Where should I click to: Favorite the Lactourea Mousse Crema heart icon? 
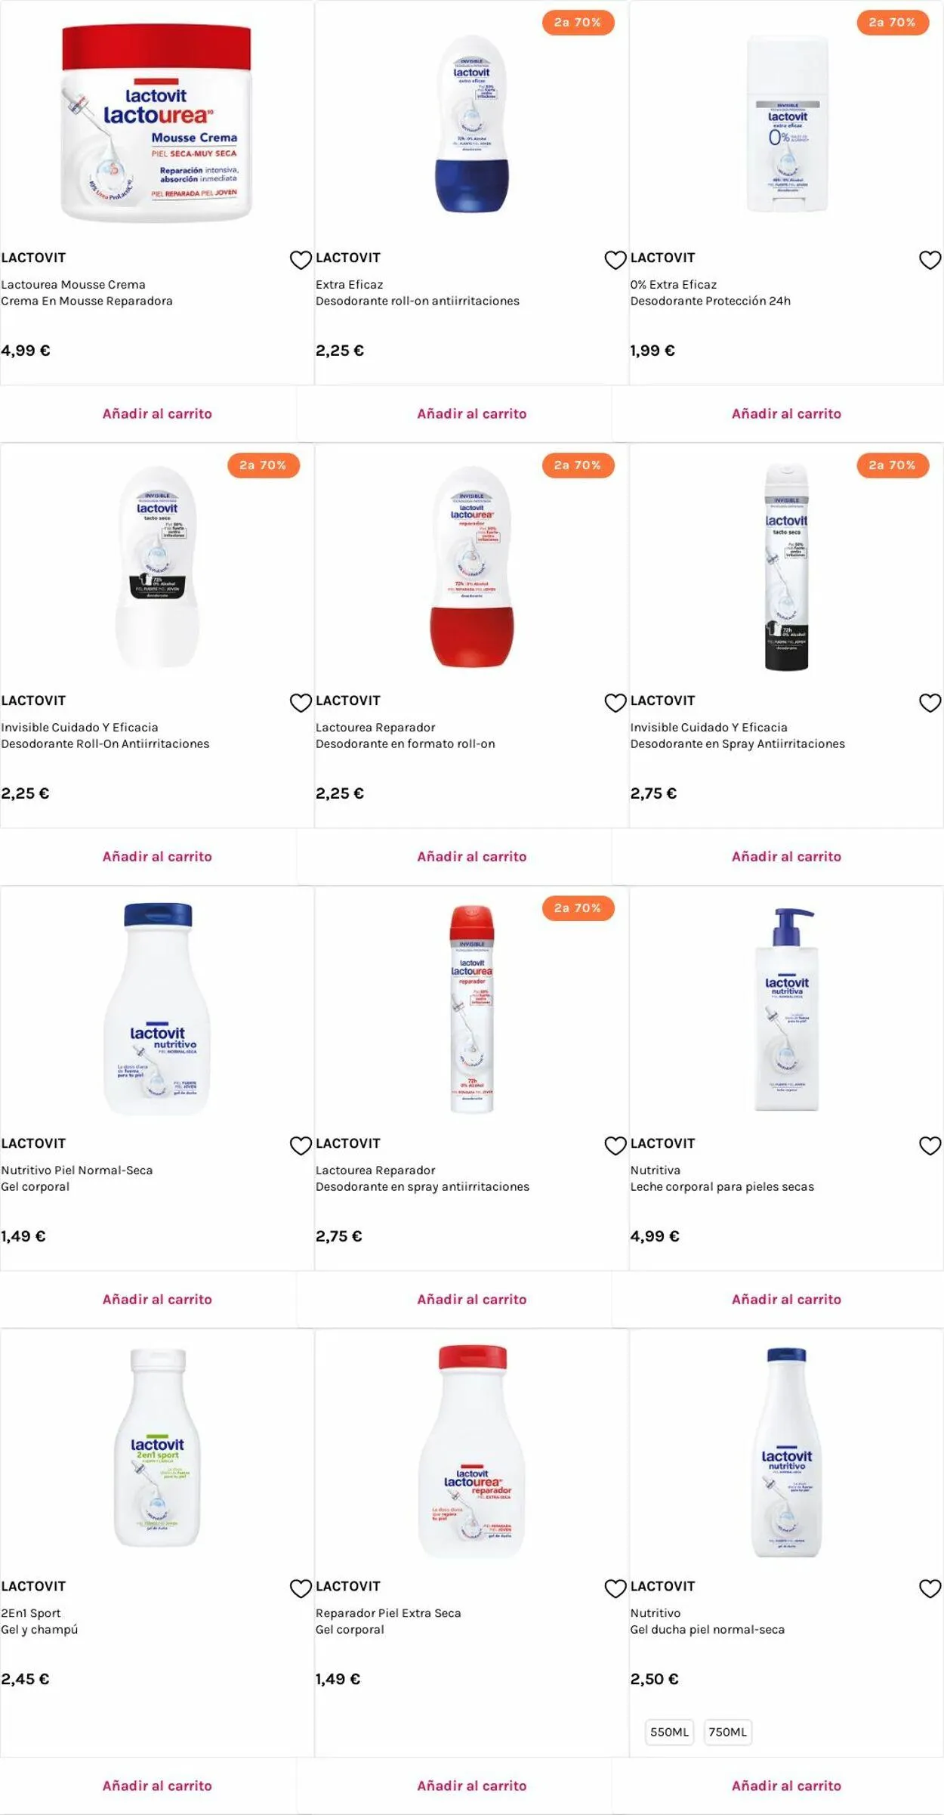tap(301, 260)
